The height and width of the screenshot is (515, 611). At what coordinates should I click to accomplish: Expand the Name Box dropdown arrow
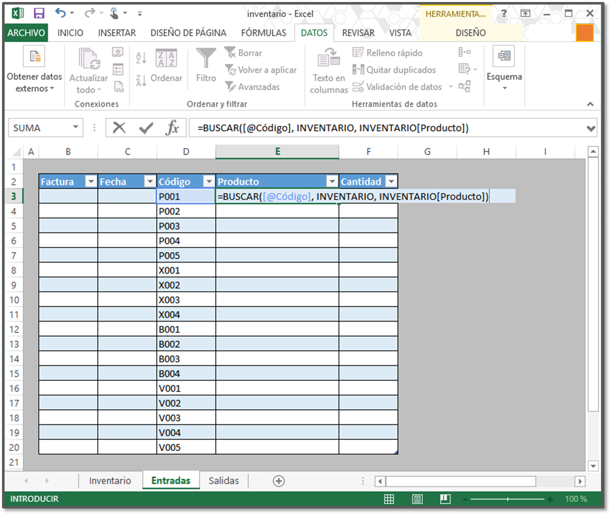click(76, 127)
